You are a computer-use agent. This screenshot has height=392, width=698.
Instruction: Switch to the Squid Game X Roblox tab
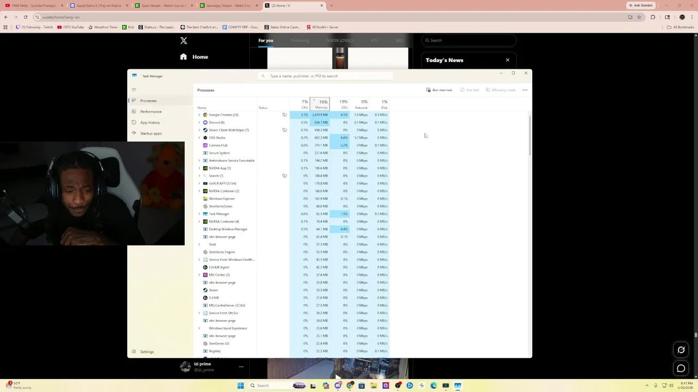(99, 5)
